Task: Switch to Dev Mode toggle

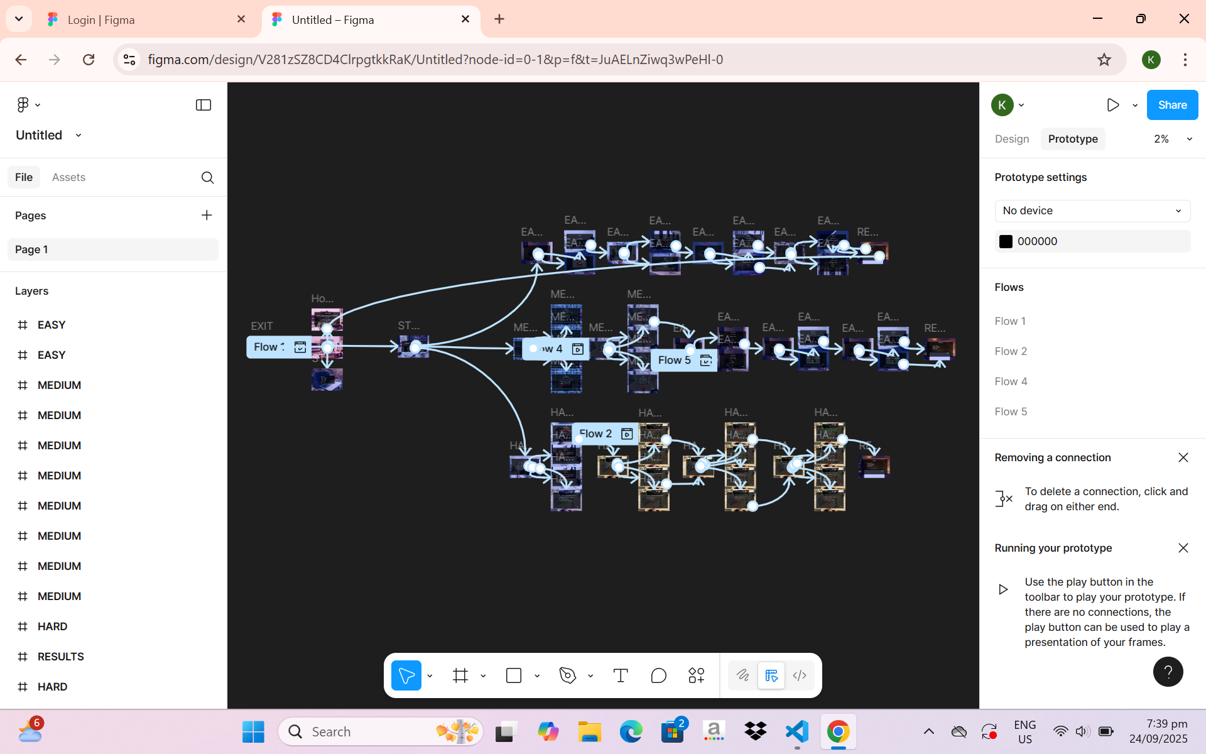Action: click(x=800, y=675)
